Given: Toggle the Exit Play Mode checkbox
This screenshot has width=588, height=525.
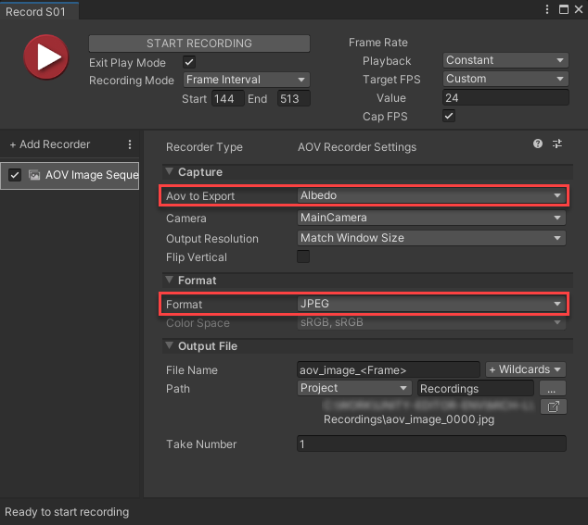Looking at the screenshot, I should 189,62.
